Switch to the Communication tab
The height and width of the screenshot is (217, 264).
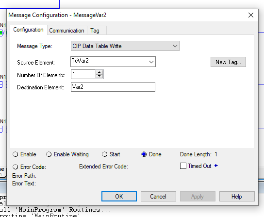(66, 31)
